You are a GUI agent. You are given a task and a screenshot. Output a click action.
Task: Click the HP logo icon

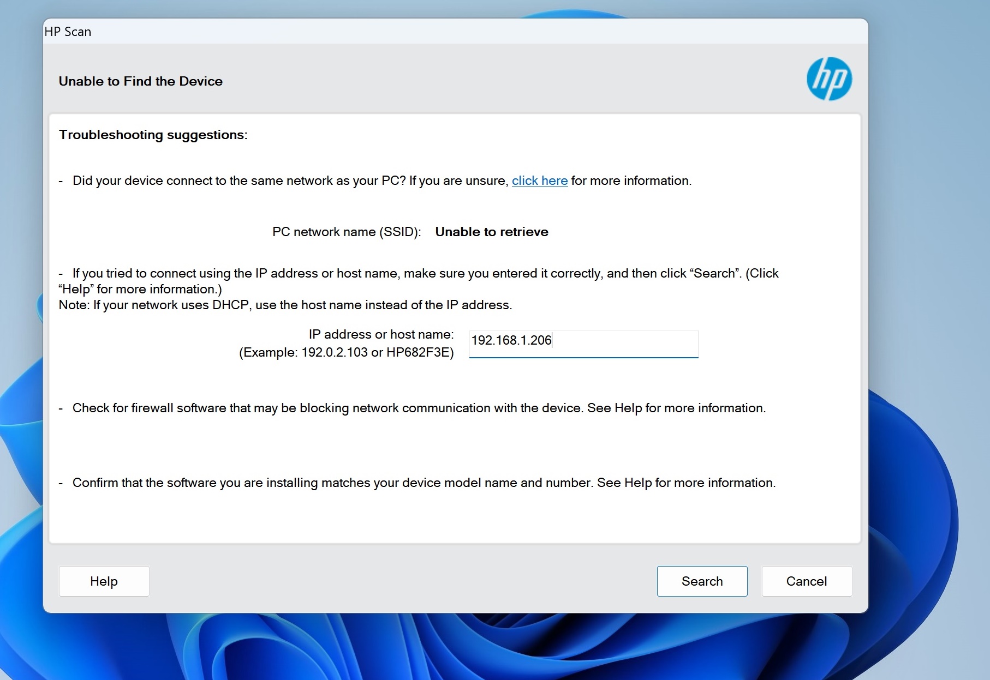[x=828, y=79]
